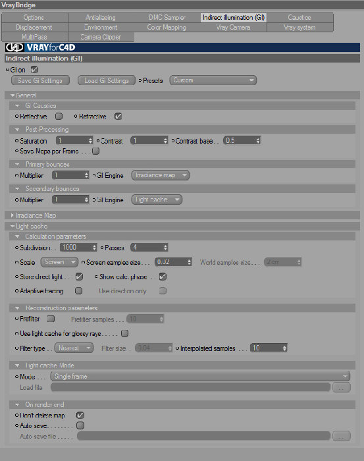Click the Passes field showing 4
Viewport: 364px width, 461px height.
tap(149, 247)
